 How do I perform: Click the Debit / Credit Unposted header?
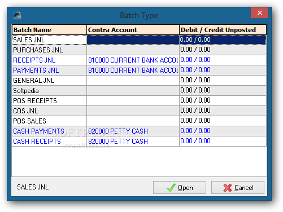point(223,30)
